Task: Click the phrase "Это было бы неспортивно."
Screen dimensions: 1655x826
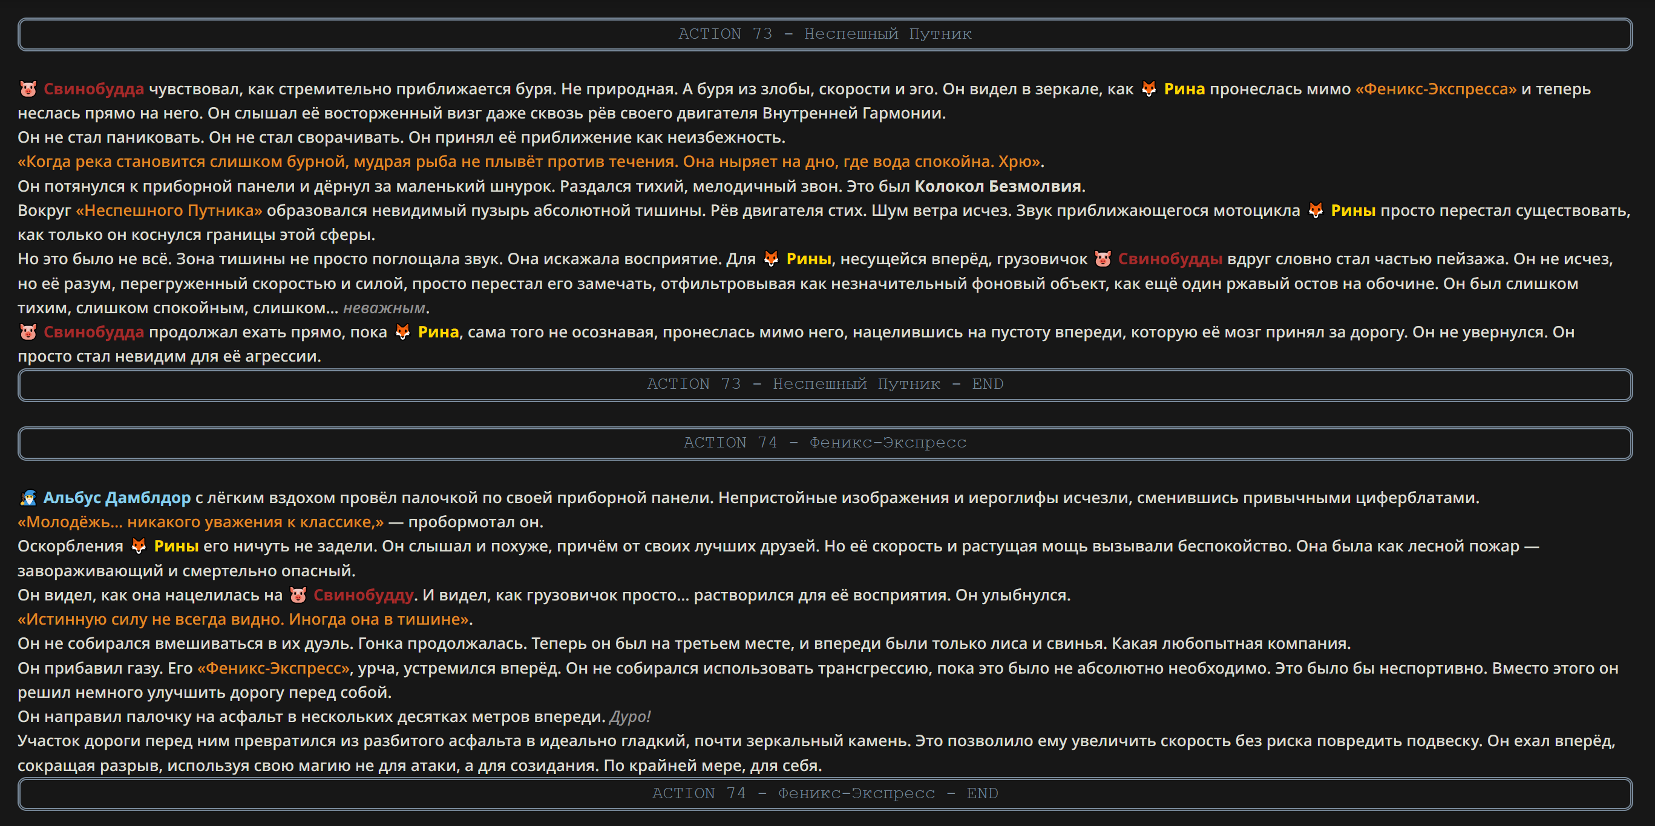Action: click(1381, 669)
